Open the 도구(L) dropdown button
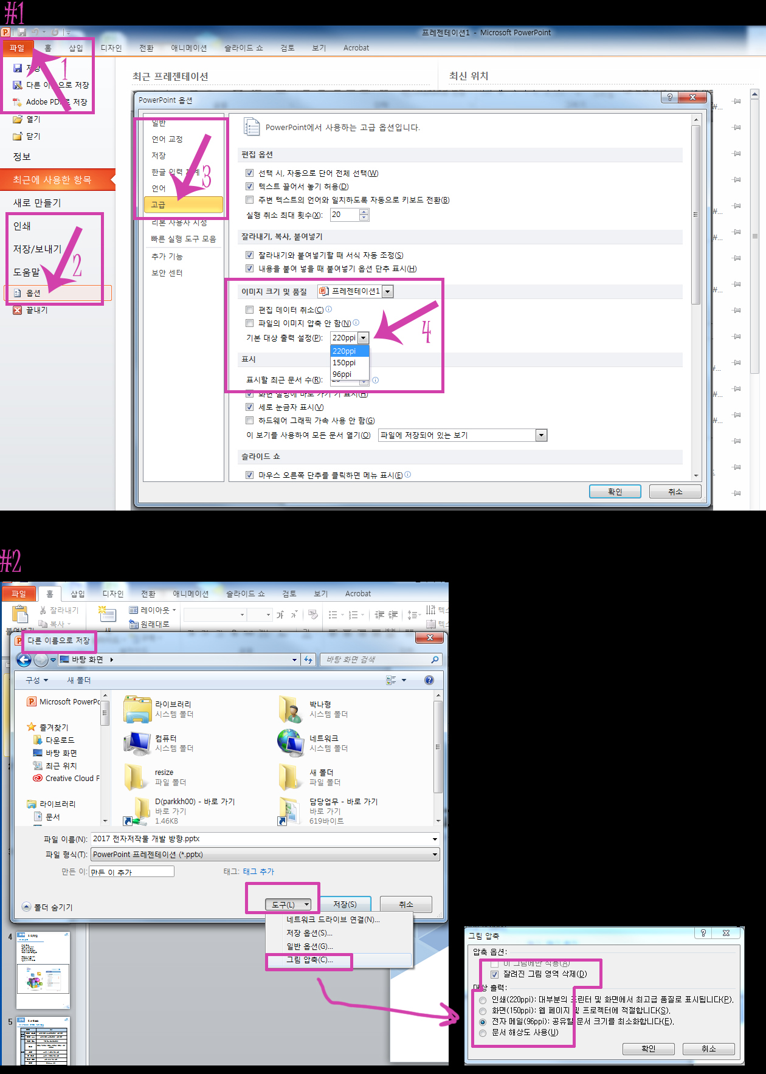 point(288,904)
